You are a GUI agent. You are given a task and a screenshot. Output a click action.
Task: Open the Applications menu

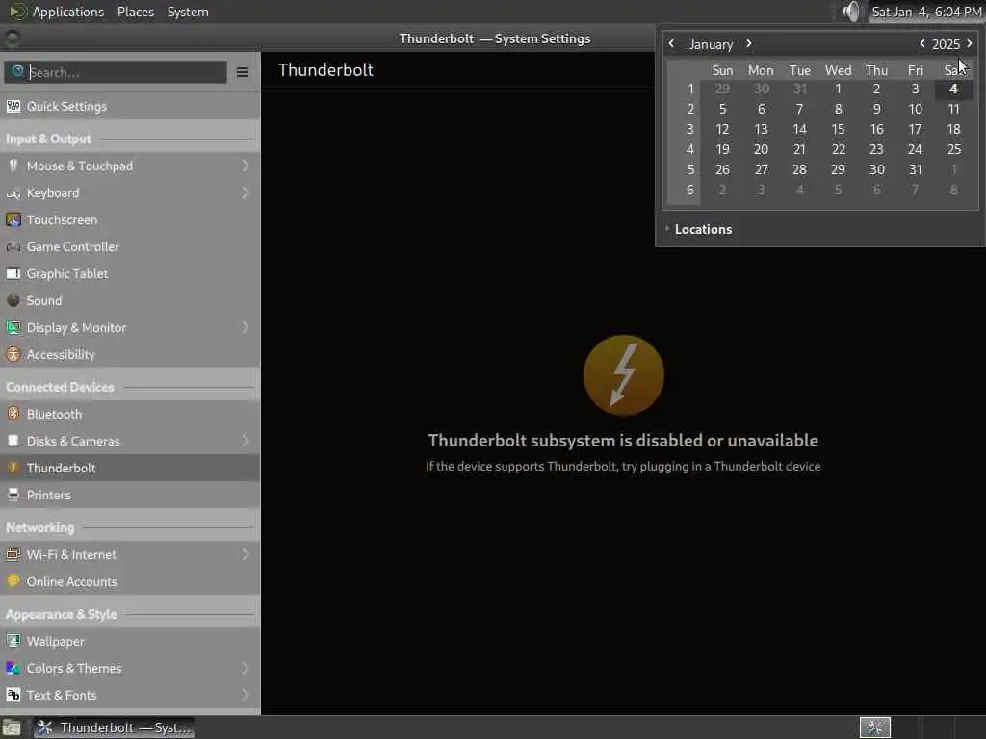(x=68, y=12)
